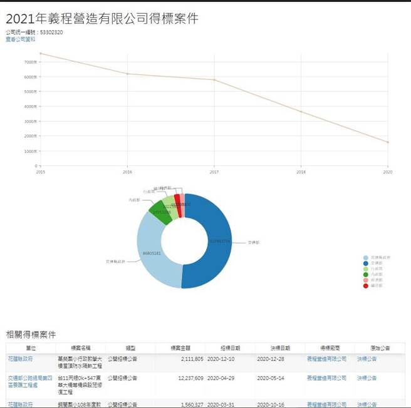Screen dimensions: 411x408
Task: Click the 類型 column header
Action: pos(130,348)
